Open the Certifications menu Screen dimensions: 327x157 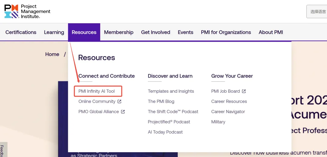click(21, 32)
